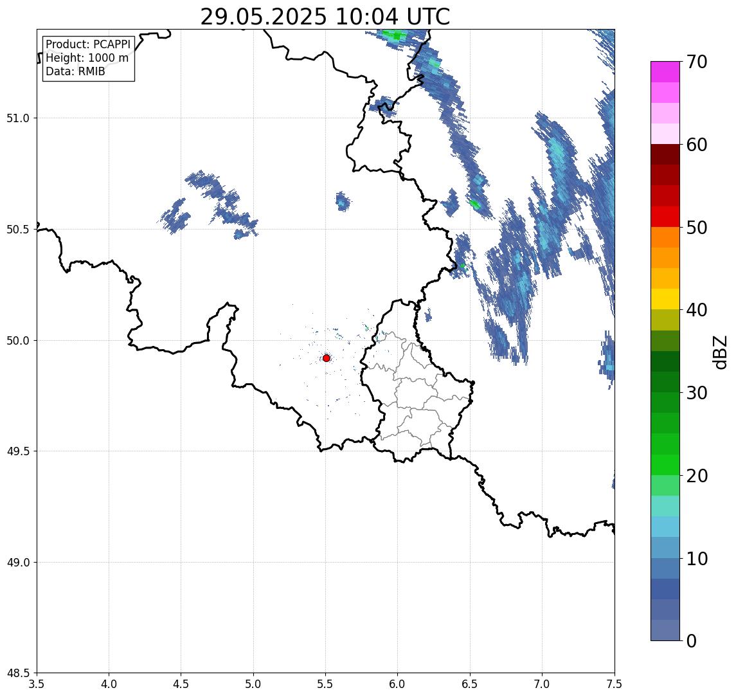Click the colorbar tick label 60
The image size is (736, 697).
tap(696, 145)
